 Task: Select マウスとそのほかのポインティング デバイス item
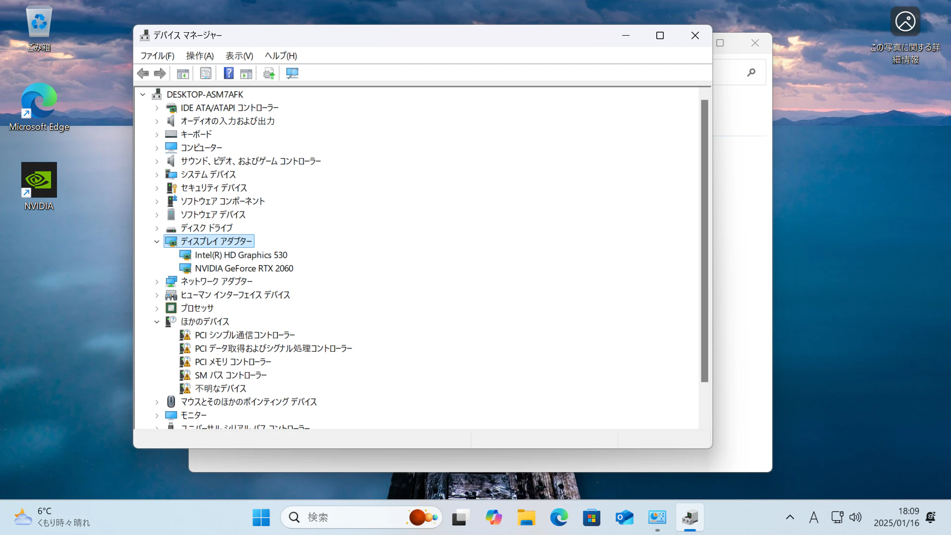pos(249,402)
